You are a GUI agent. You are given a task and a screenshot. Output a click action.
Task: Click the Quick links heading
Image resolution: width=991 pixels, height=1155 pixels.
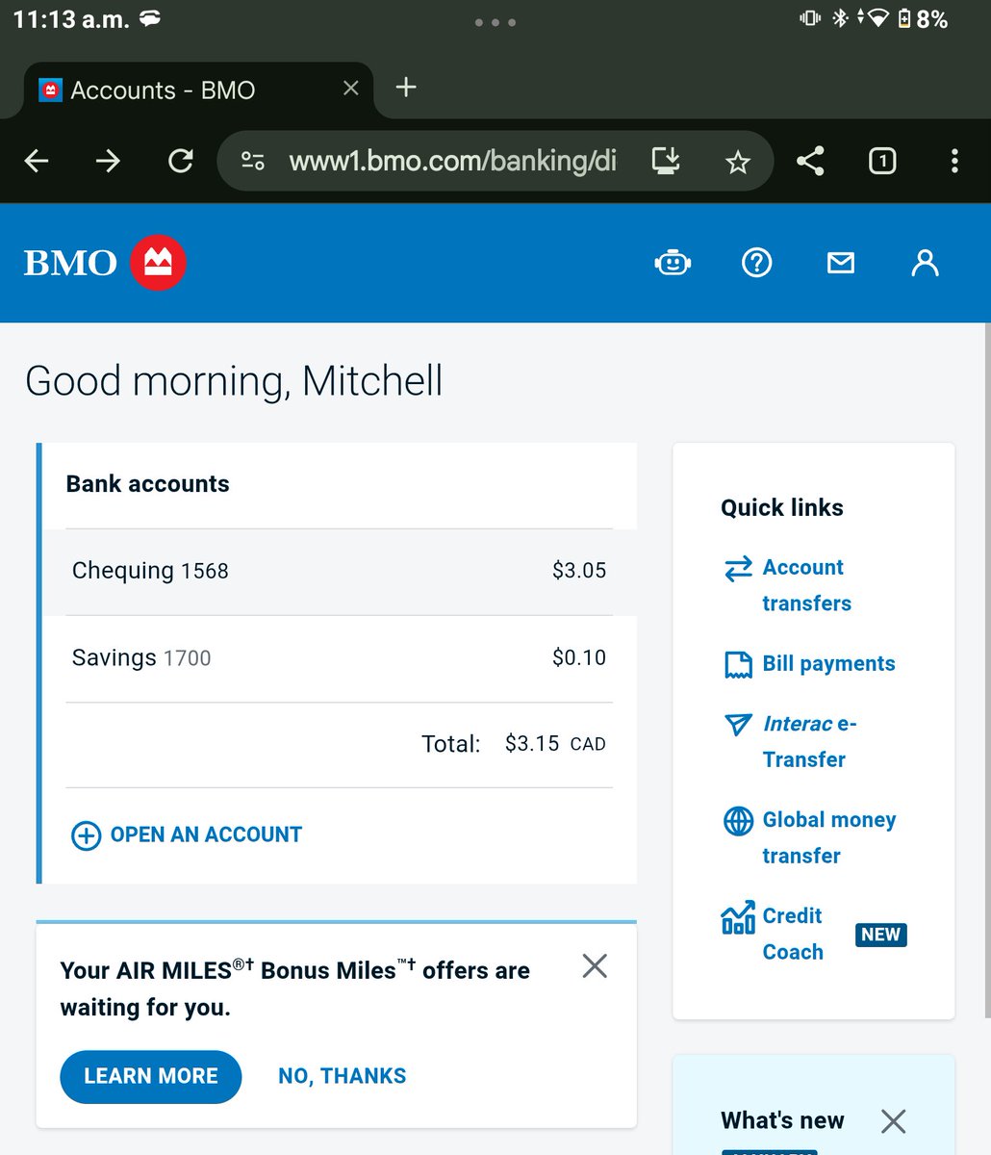tap(782, 508)
